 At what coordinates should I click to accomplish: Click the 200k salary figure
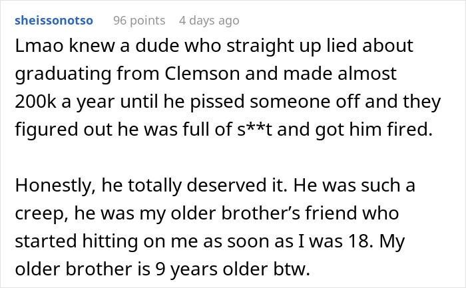click(33, 102)
